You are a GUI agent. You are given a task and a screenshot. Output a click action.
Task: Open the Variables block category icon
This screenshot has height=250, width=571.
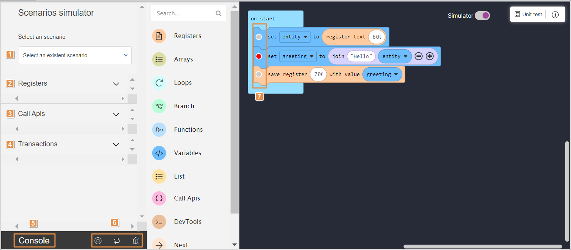pyautogui.click(x=159, y=153)
